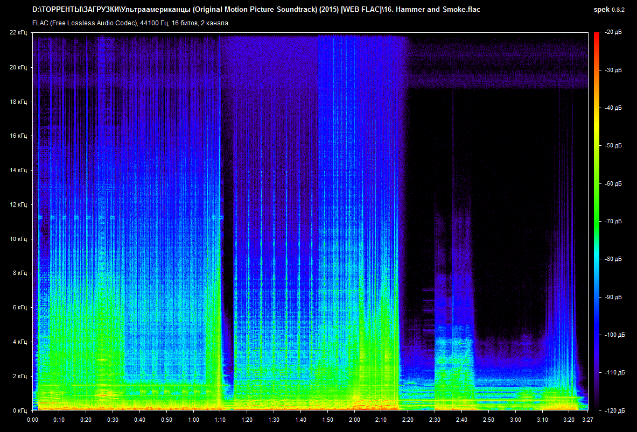This screenshot has height=432, width=637.
Task: Click the spectrogram plot area
Action: (x=310, y=221)
